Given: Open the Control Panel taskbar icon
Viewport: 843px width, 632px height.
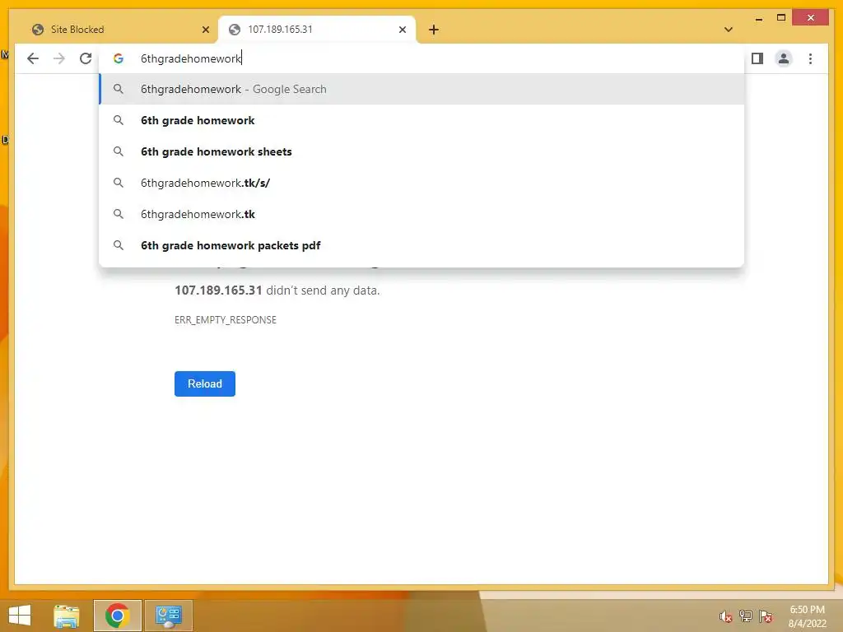Looking at the screenshot, I should point(168,616).
